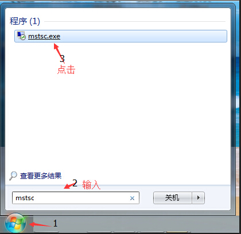The image size is (241, 234).
Task: Click the red arrow pointing at Start orb
Action: [x=40, y=224]
